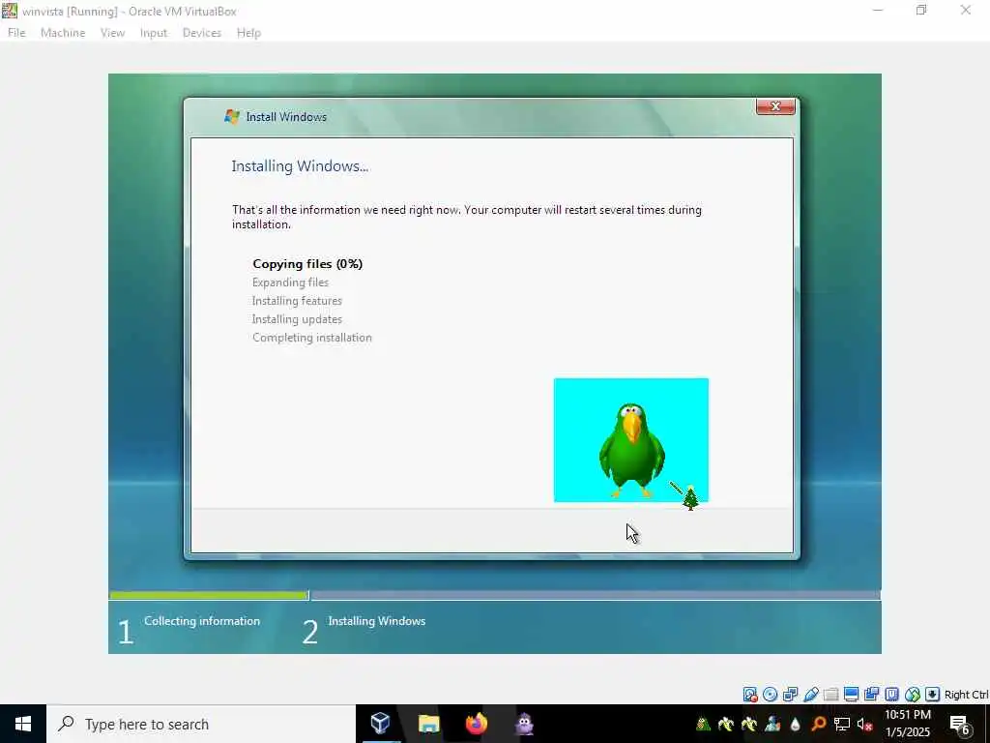Click the Installing Windows... heading
The width and height of the screenshot is (990, 743).
click(x=300, y=166)
